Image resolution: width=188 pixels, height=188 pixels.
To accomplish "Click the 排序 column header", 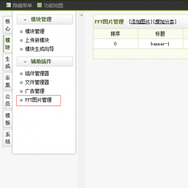I will 116,34.
